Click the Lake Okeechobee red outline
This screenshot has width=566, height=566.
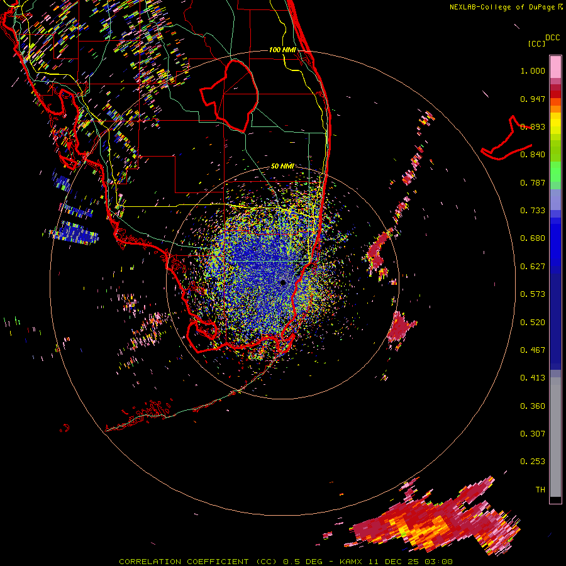(x=229, y=96)
